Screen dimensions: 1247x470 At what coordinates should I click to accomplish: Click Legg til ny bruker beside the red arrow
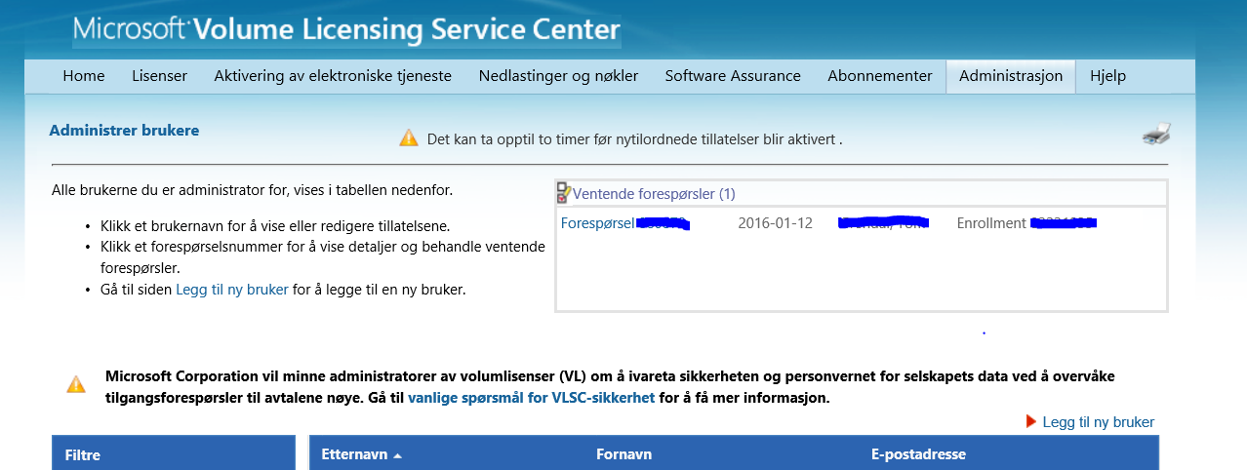tap(1098, 422)
